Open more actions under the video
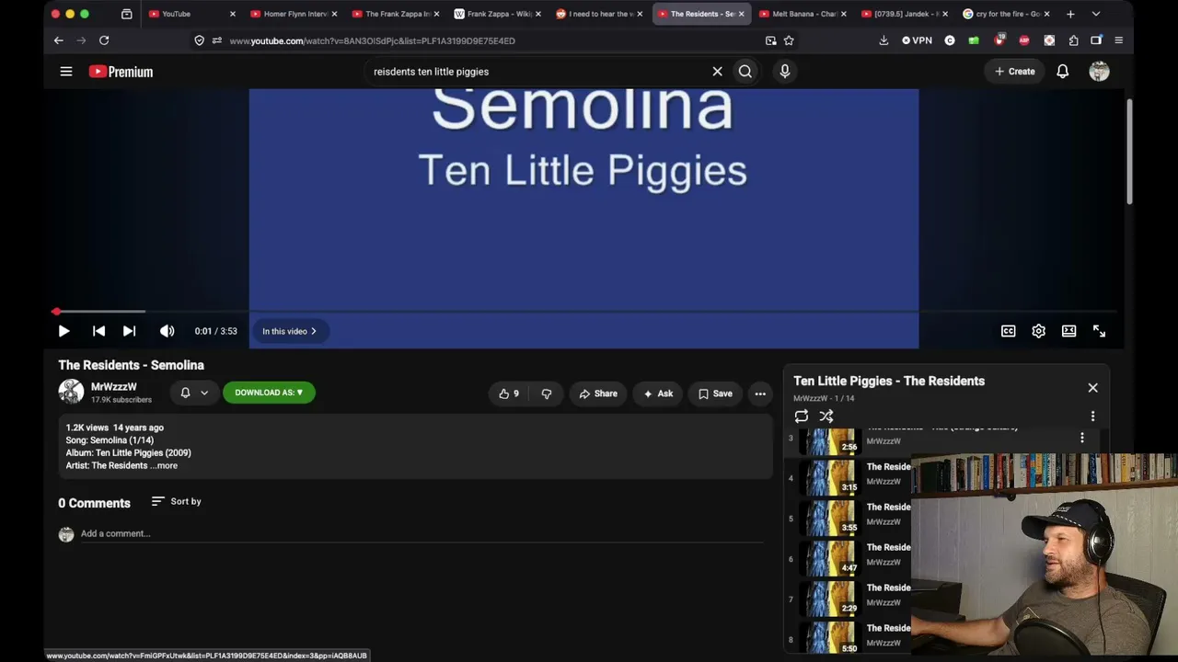This screenshot has width=1178, height=662. [x=760, y=394]
